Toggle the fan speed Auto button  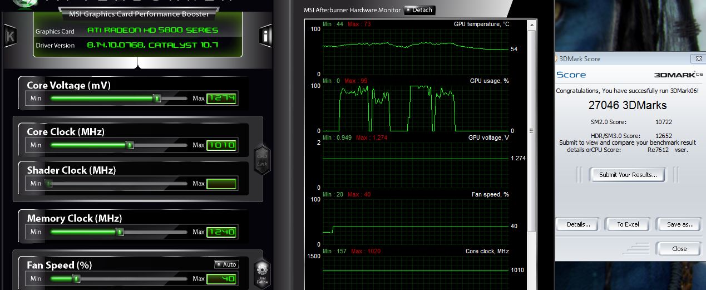226,264
